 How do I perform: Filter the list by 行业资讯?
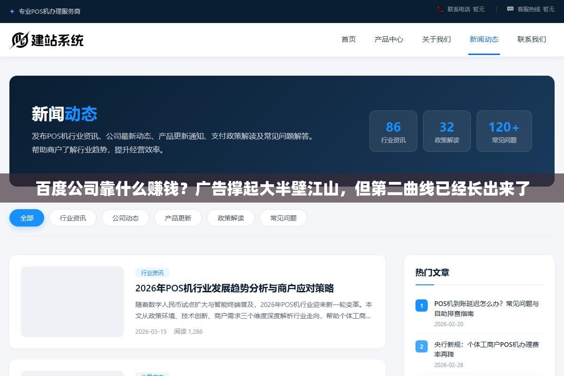click(x=73, y=218)
